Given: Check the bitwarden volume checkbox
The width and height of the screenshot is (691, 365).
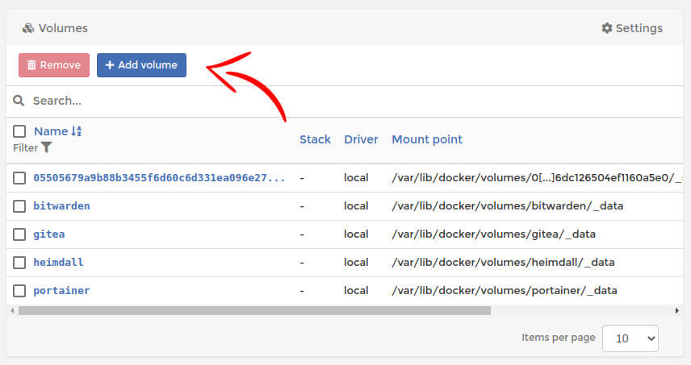Looking at the screenshot, I should [x=19, y=206].
